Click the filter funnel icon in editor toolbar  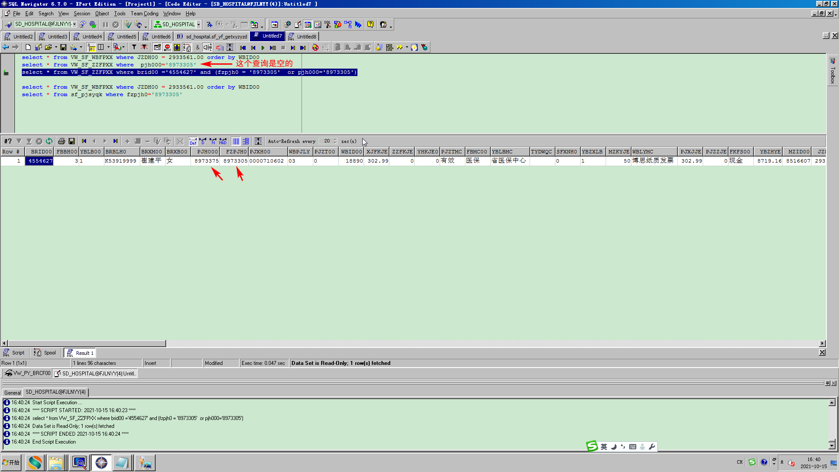[x=134, y=47]
